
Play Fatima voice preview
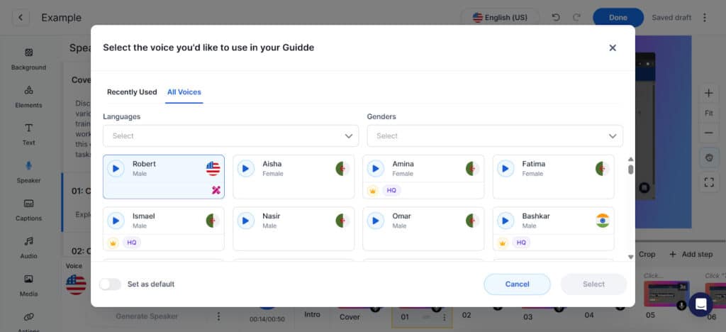tap(506, 169)
